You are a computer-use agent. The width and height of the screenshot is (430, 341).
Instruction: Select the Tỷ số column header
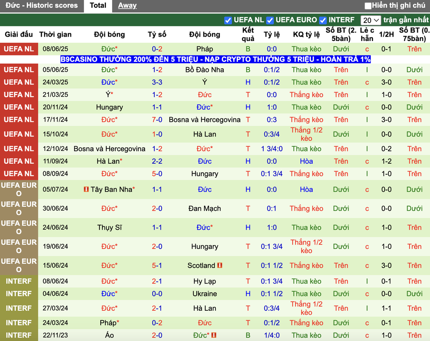click(x=157, y=35)
